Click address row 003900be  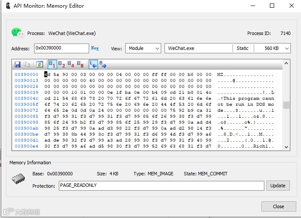click(x=26, y=134)
